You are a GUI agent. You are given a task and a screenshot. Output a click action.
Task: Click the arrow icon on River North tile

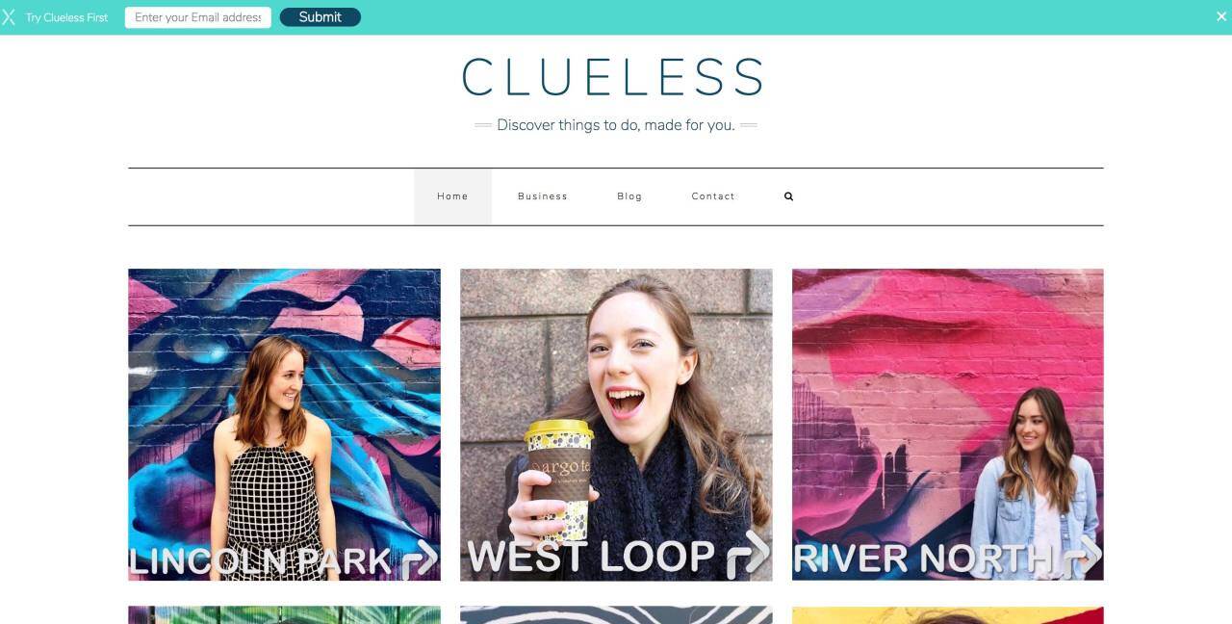(x=1084, y=559)
